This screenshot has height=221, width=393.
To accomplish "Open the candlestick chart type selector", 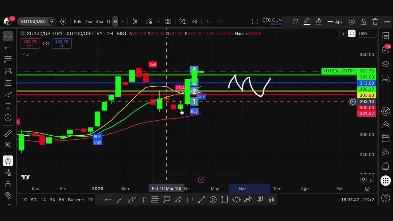I will 135,21.
